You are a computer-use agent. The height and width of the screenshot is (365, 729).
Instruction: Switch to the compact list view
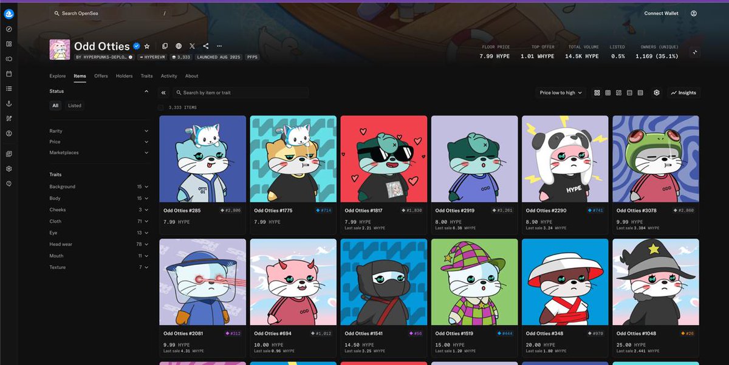coord(629,93)
